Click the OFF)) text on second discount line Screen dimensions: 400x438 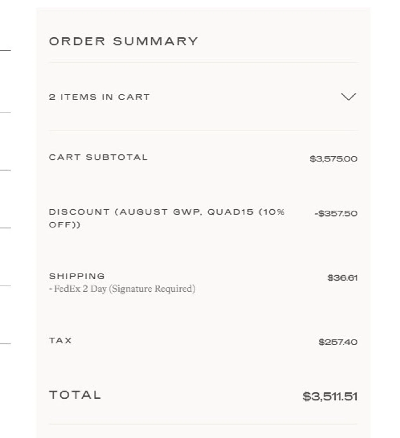[x=64, y=225]
